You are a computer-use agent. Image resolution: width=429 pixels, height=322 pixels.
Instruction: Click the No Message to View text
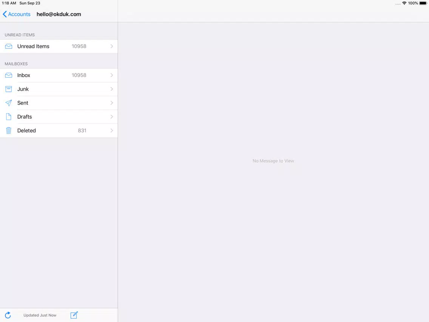pos(273,161)
